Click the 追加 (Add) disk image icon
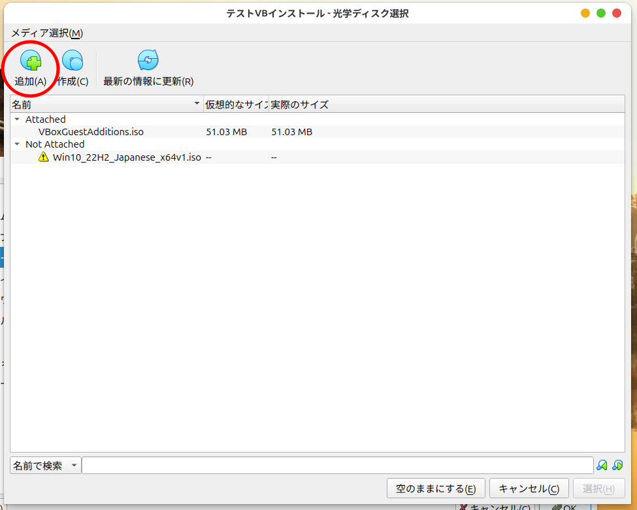The image size is (637, 510). coord(31,61)
